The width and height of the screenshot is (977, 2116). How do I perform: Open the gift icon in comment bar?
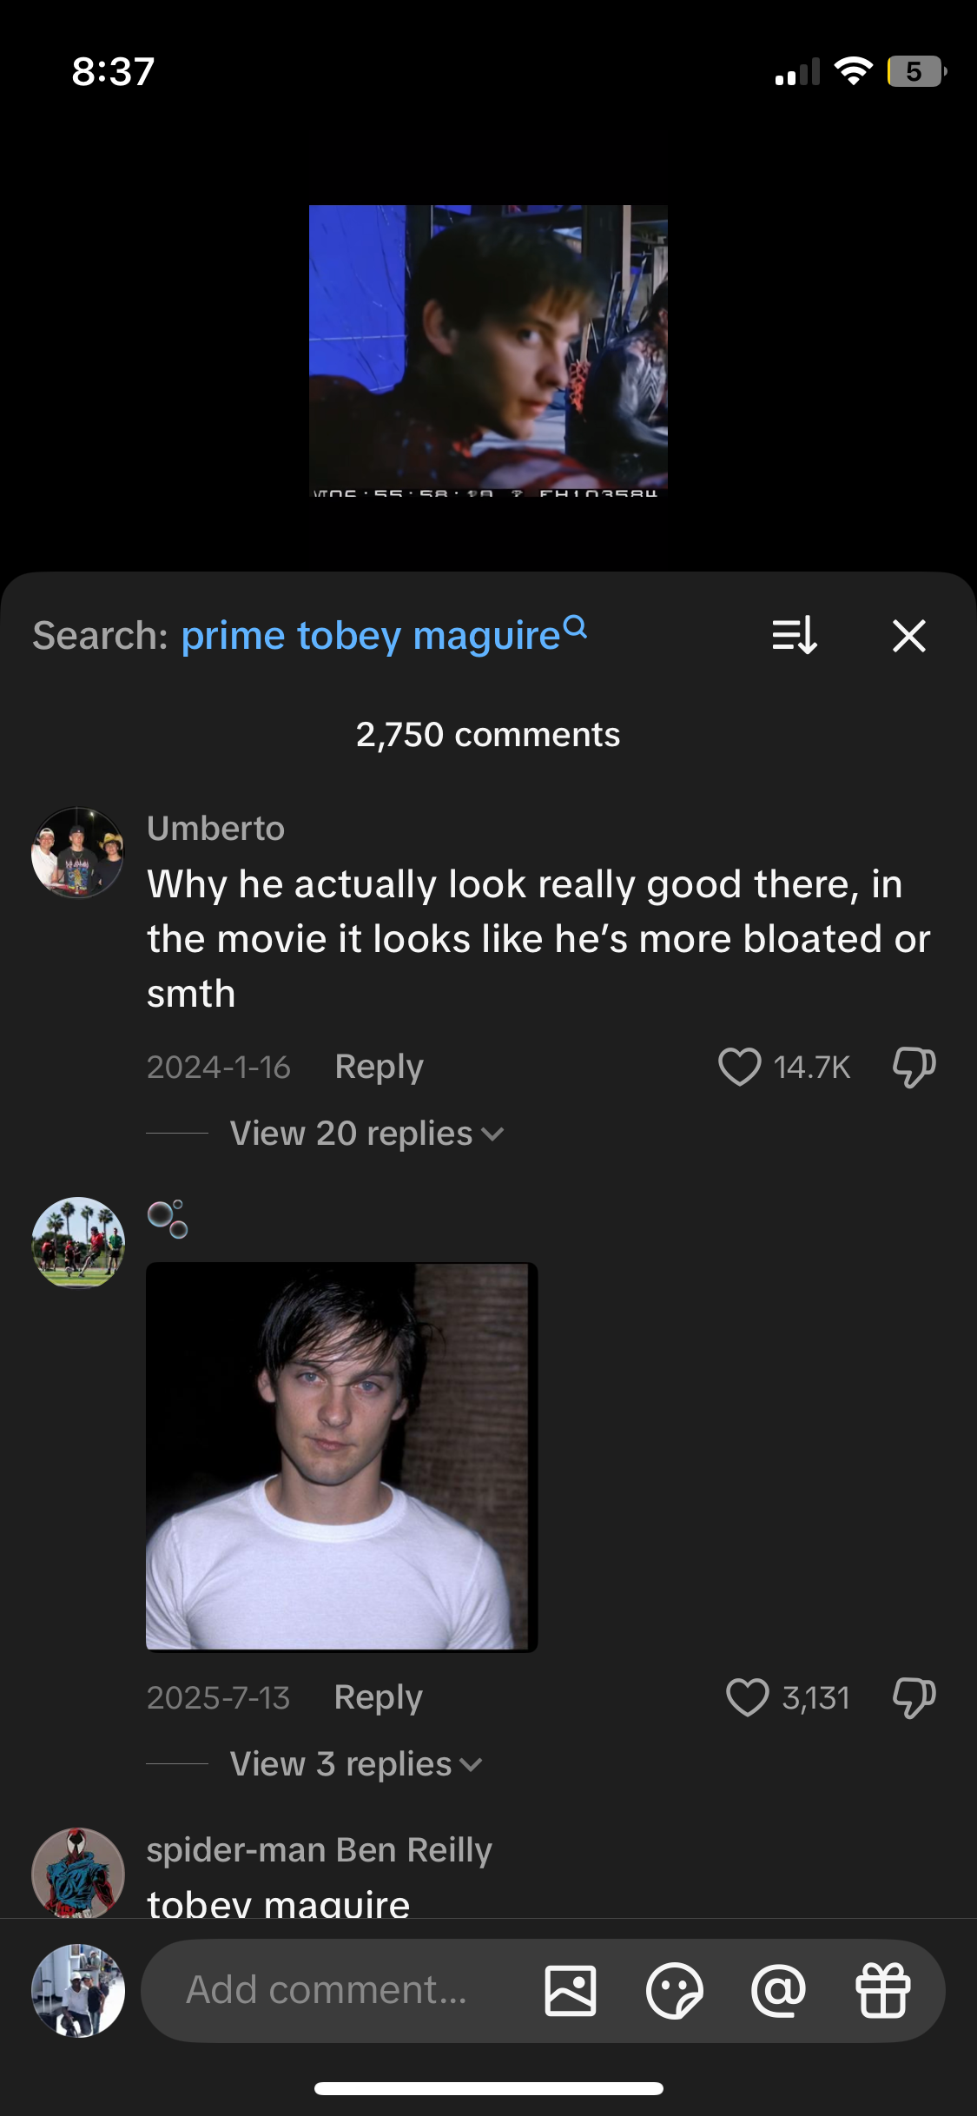[882, 1990]
